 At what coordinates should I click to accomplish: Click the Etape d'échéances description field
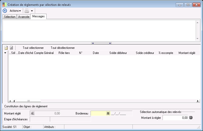(70, 119)
